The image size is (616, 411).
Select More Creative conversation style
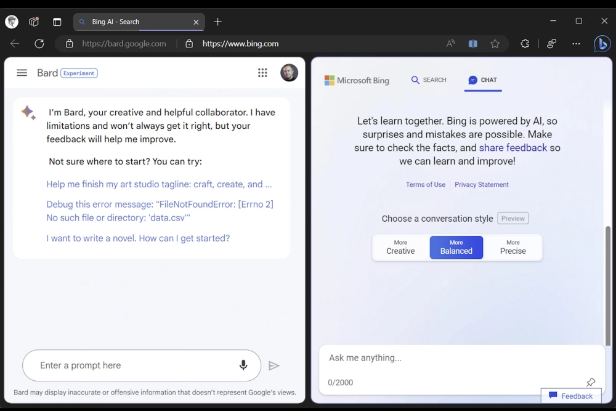[x=400, y=247]
